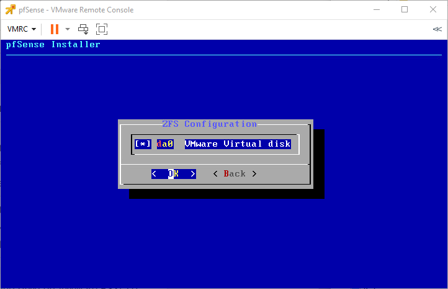Close the pfSense console window
The width and height of the screenshot is (448, 289).
pyautogui.click(x=433, y=9)
